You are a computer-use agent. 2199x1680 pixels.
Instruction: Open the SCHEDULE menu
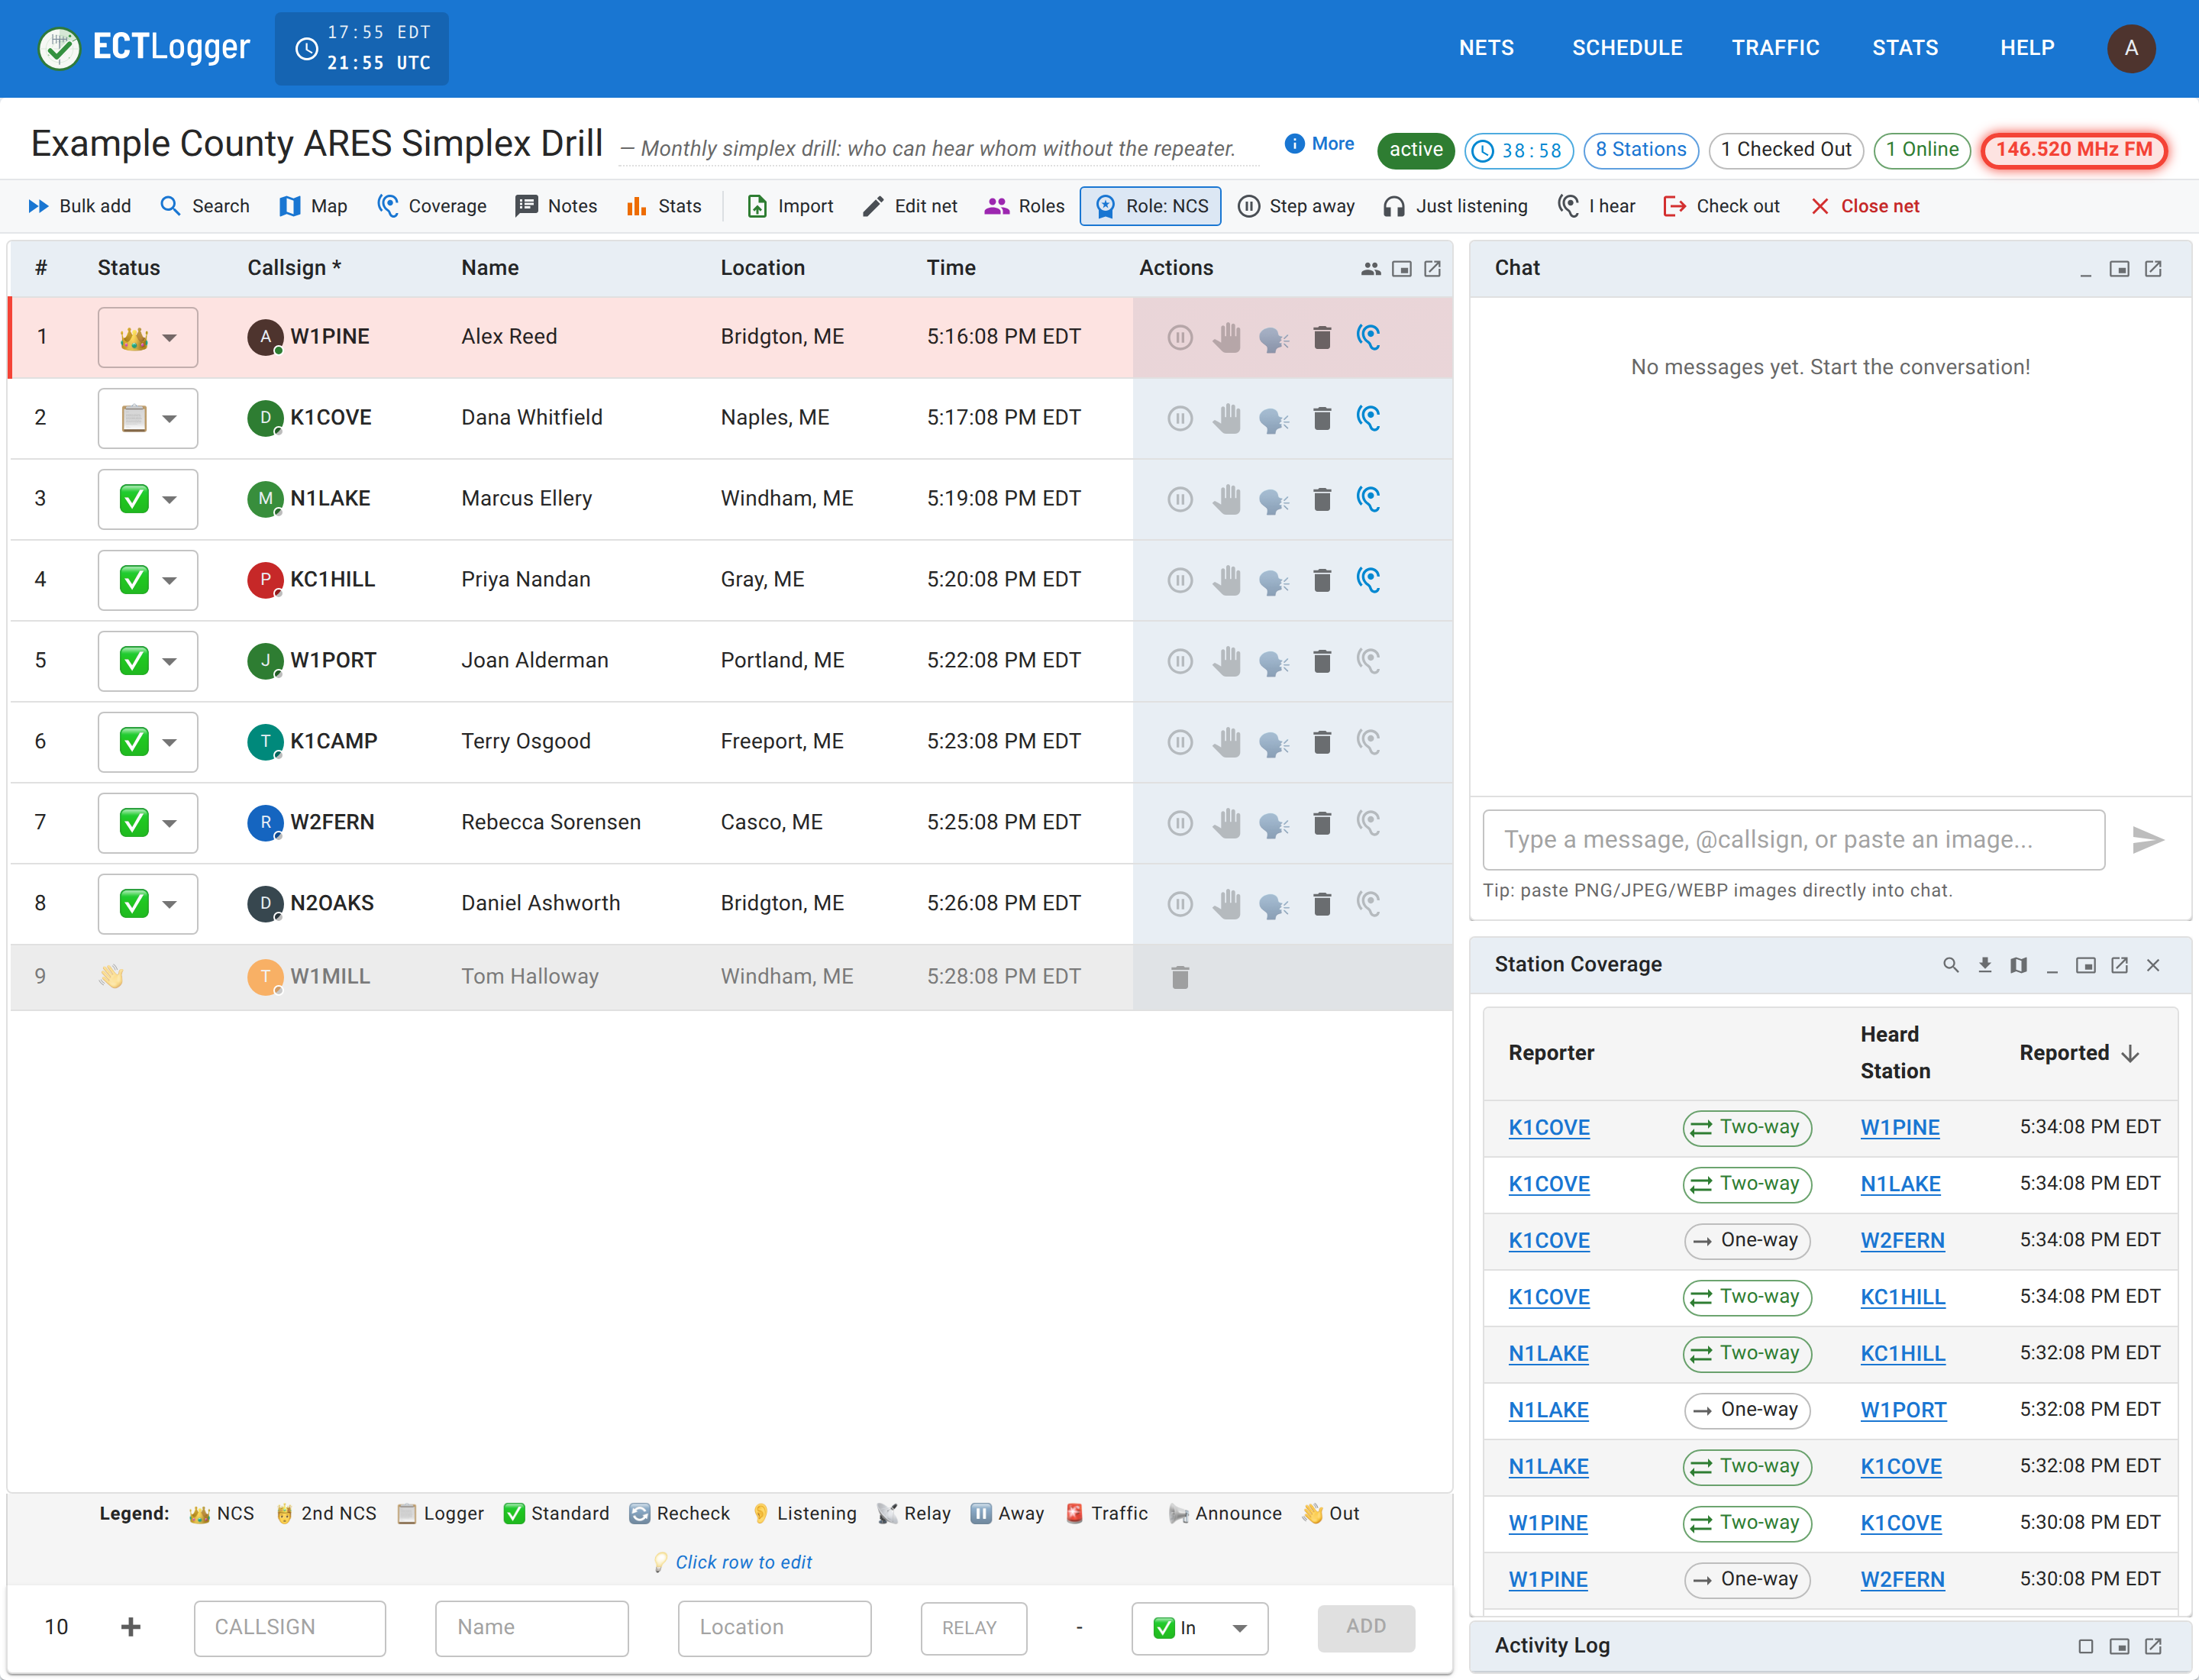1626,48
